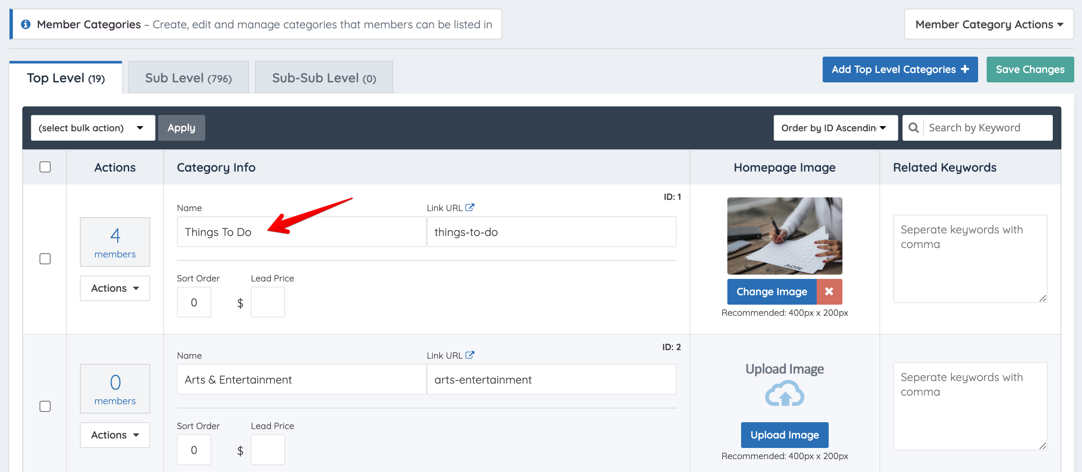
Task: Open external link icon for Things To Do URL
Action: pos(470,208)
